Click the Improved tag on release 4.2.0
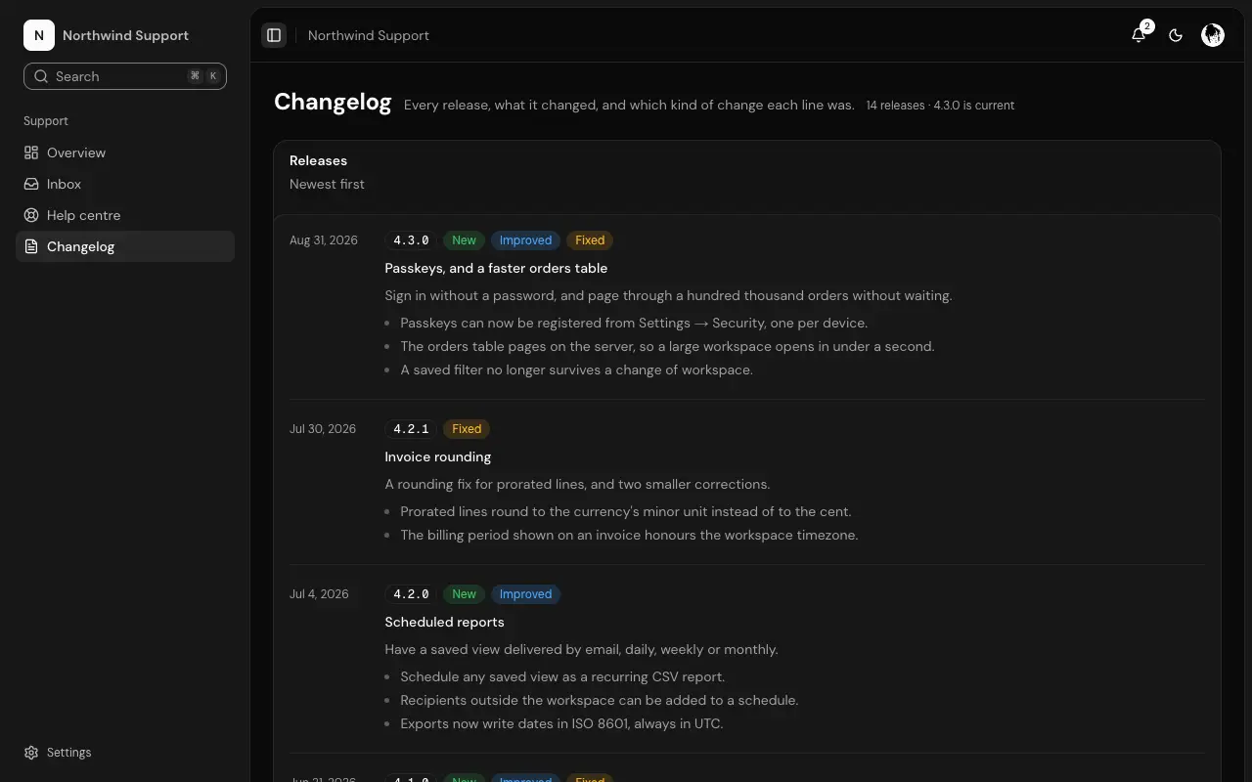 pos(526,594)
